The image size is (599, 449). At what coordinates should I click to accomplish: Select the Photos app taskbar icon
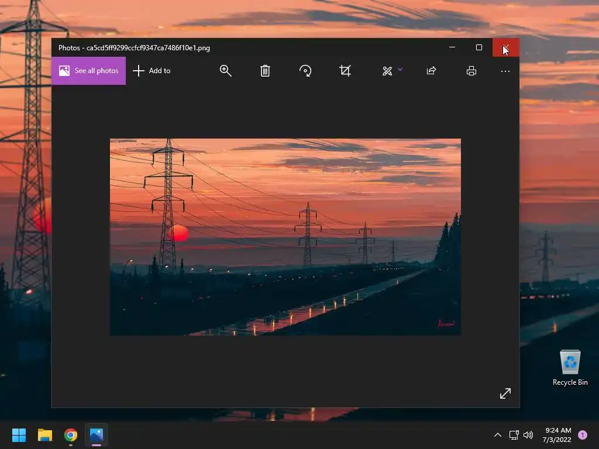(x=97, y=435)
